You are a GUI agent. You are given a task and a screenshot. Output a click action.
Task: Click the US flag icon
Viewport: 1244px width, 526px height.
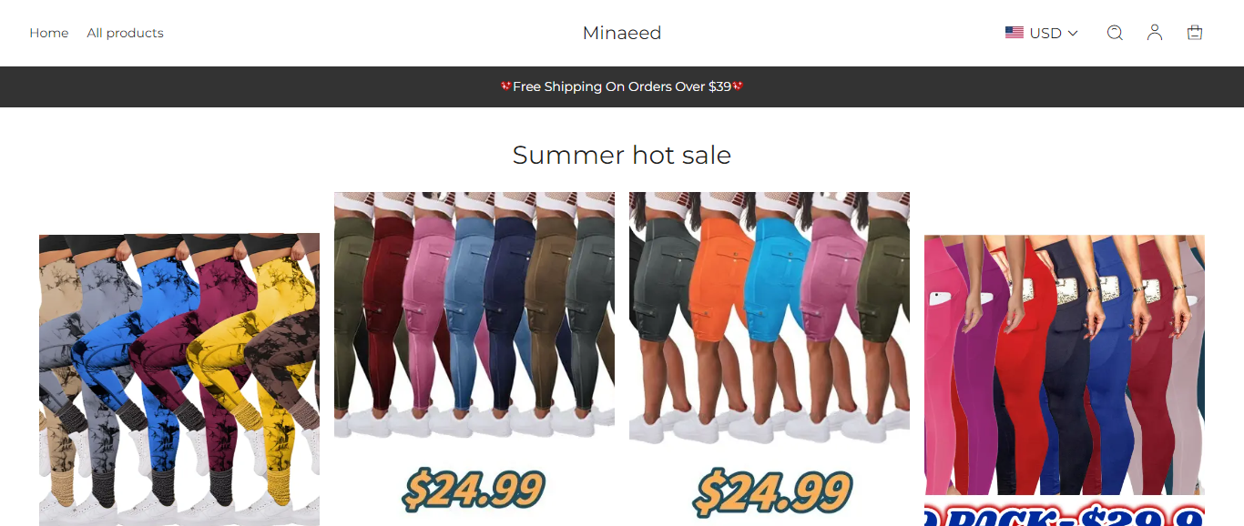click(x=1015, y=33)
